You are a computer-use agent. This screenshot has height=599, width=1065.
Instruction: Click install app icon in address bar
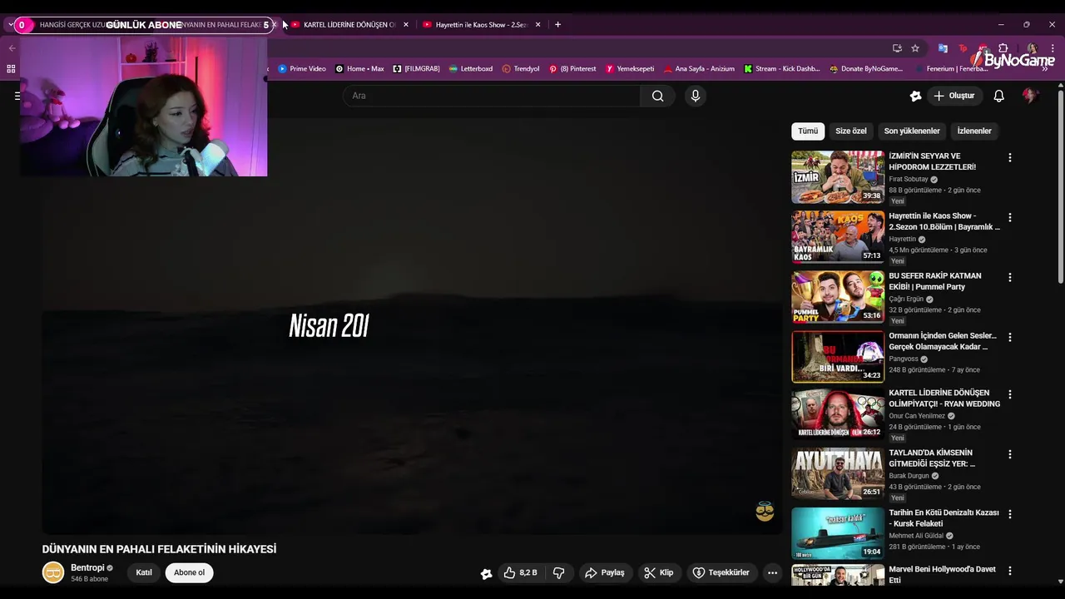897,48
